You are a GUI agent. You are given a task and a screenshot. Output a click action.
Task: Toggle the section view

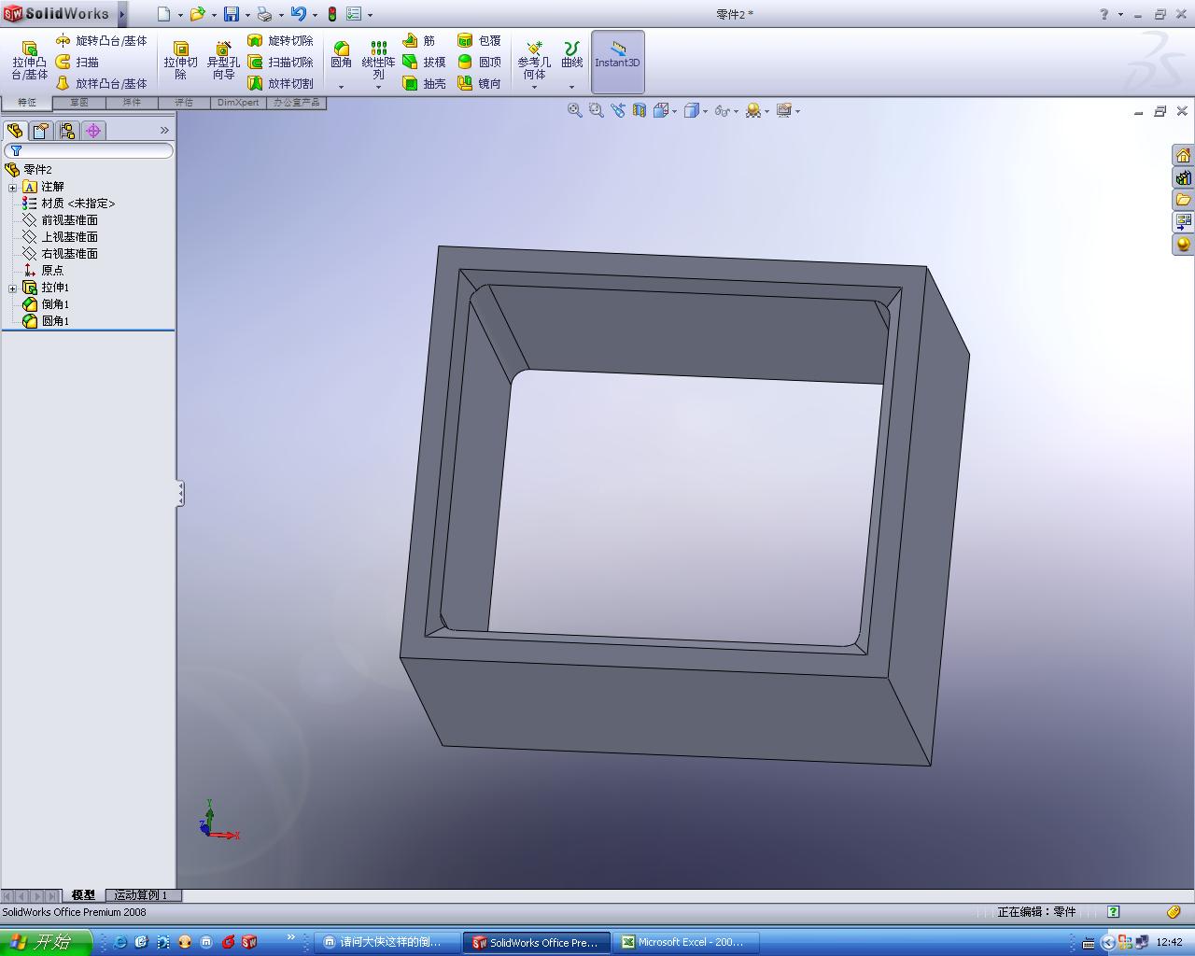[640, 110]
